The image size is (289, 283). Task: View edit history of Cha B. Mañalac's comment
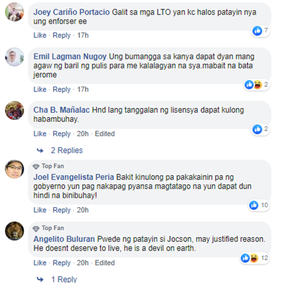point(105,134)
